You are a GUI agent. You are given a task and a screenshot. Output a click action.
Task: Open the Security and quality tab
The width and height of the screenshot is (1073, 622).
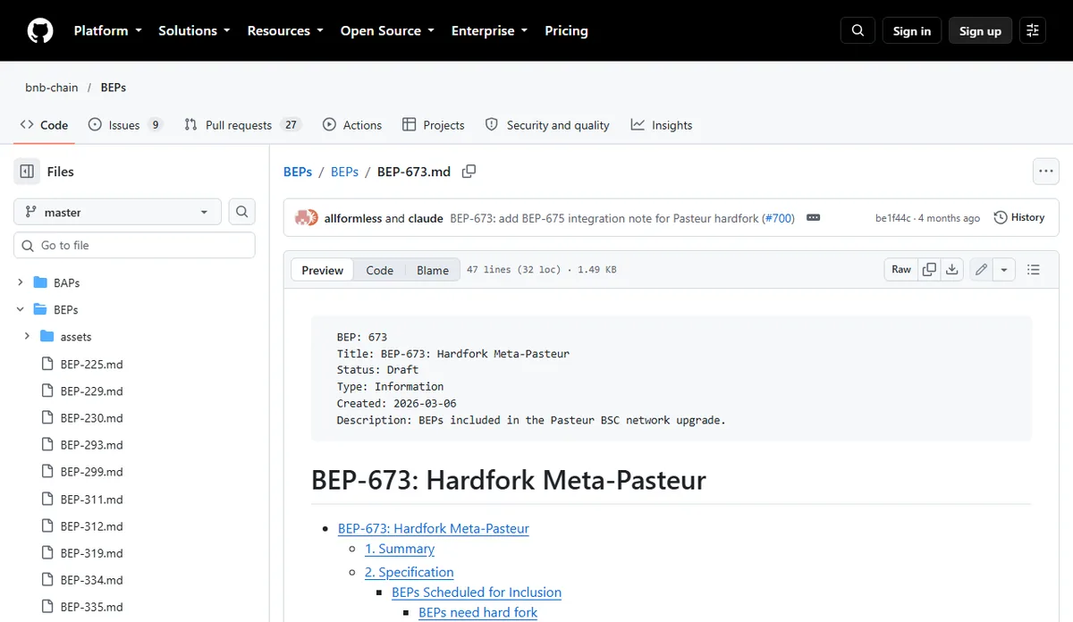(547, 125)
